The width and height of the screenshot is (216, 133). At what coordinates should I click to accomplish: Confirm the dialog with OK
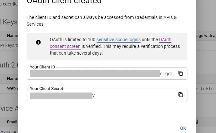pyautogui.click(x=183, y=128)
